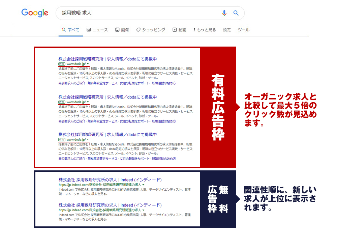Open 女性の転職をサポート in the second doda ad
The height and width of the screenshot is (248, 337).
coord(134,121)
